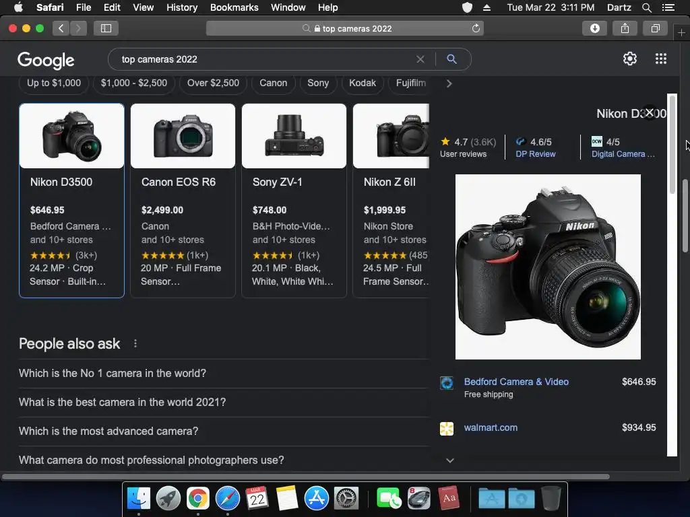Expand 'What is the best camera 2021' question

pyautogui.click(x=224, y=403)
